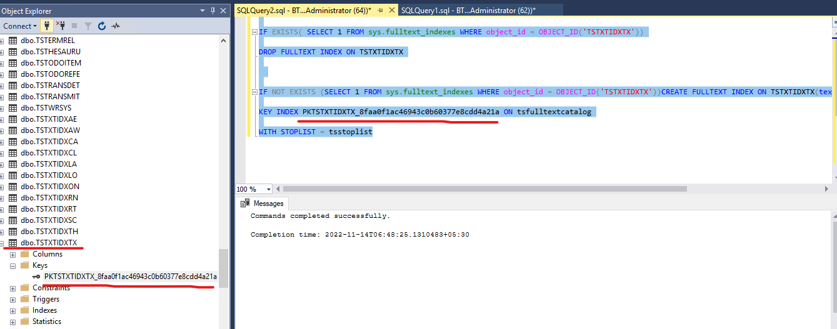837x329 pixels.
Task: Expand the Columns folder
Action: 13,254
